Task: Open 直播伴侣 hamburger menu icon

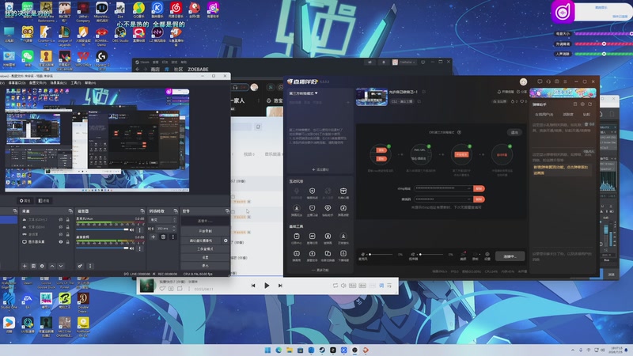Action: click(565, 81)
